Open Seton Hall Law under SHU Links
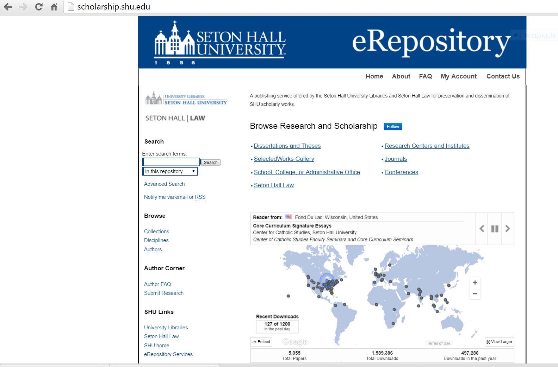 tap(161, 336)
